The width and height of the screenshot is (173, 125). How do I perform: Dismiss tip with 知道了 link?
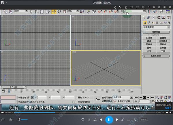[168, 108]
